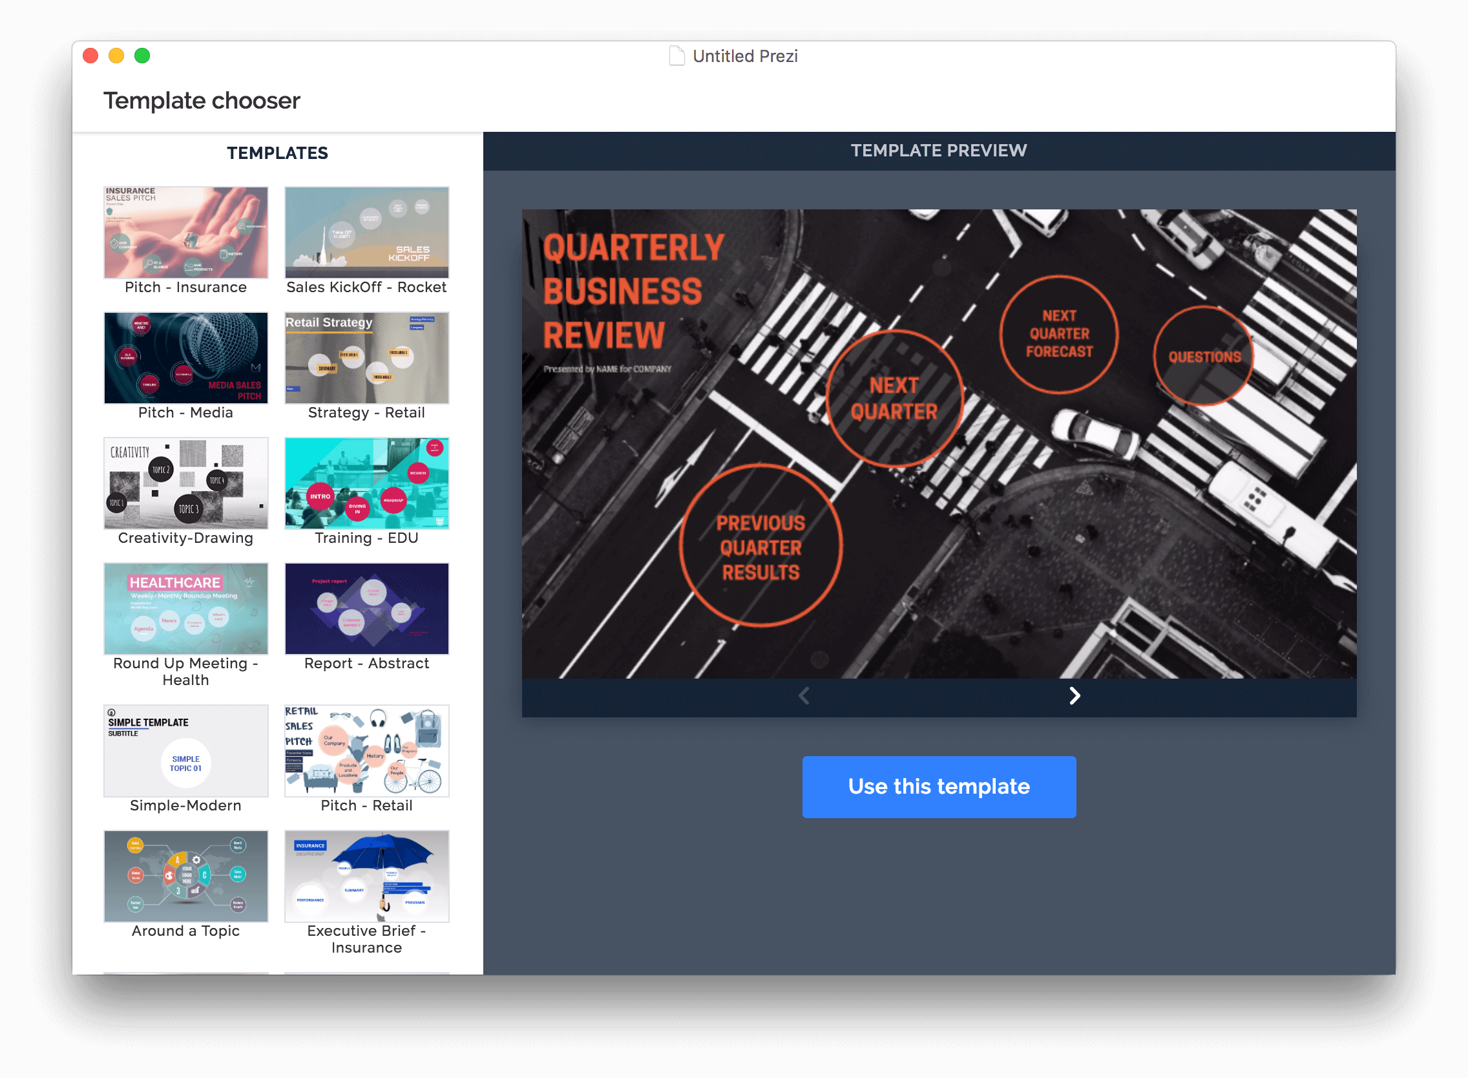Expand the template preview navigation
The width and height of the screenshot is (1468, 1078).
click(x=1075, y=695)
